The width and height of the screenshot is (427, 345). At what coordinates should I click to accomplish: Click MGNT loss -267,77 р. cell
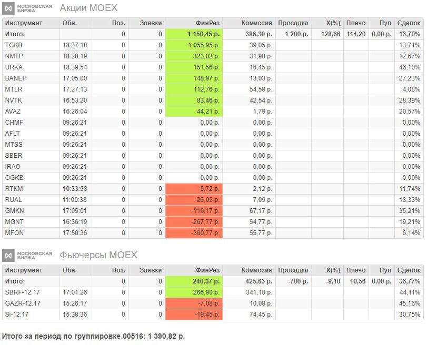[x=194, y=222]
